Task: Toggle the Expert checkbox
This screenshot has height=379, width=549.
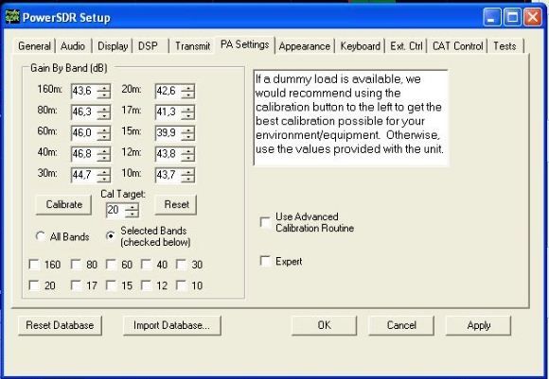Action: pyautogui.click(x=265, y=261)
